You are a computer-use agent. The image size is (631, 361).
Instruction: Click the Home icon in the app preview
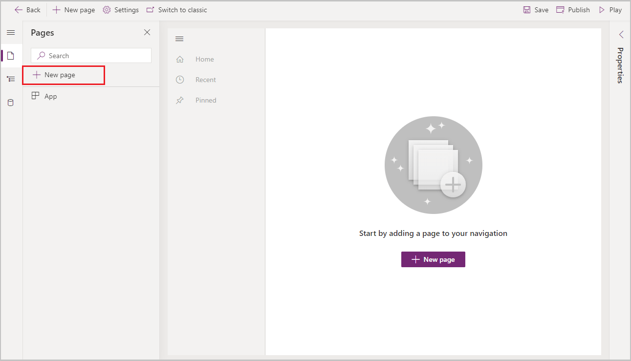click(179, 59)
